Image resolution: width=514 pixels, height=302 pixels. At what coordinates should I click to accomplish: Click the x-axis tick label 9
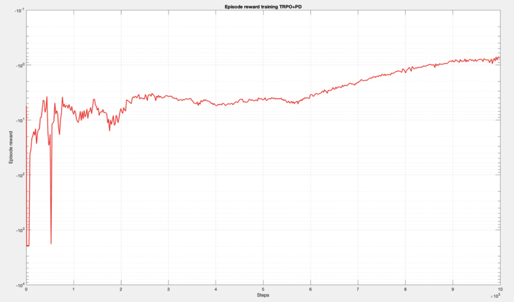pos(453,289)
